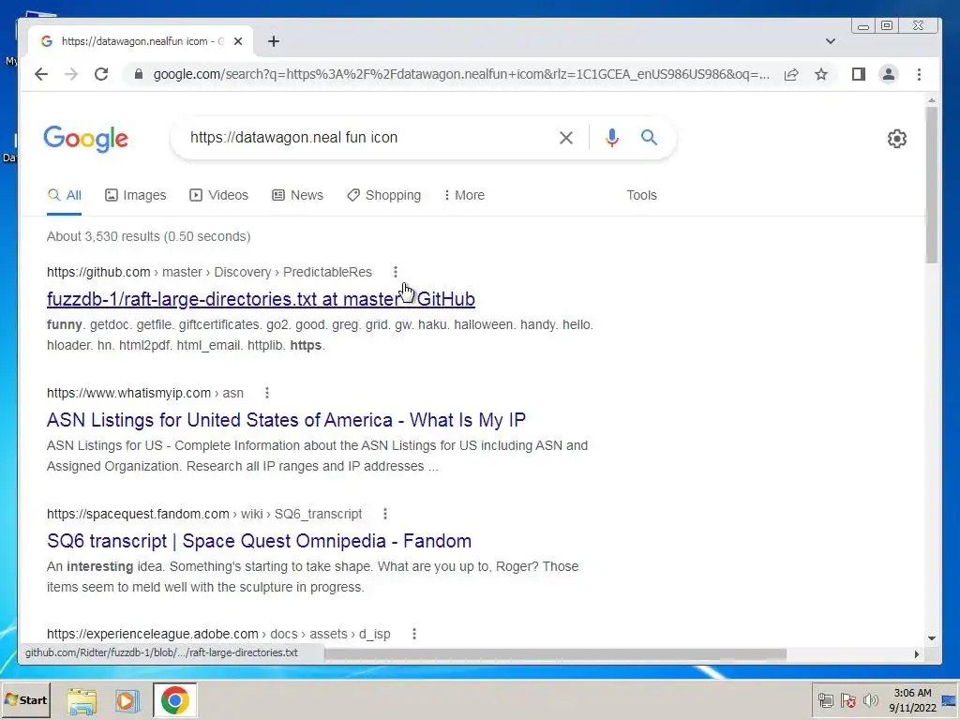Click the experienceleague.adobe.com breadcrumb URL
Image resolution: width=960 pixels, height=720 pixels.
[218, 634]
